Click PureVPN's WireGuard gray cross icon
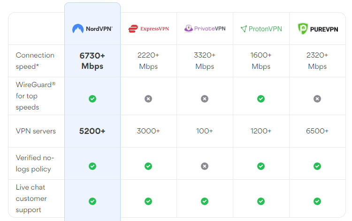The height and width of the screenshot is (221, 352). 317,99
